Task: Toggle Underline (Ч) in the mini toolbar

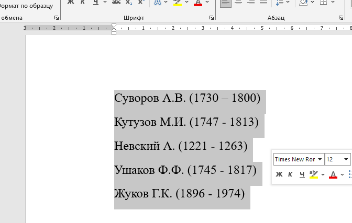Action: pyautogui.click(x=302, y=174)
